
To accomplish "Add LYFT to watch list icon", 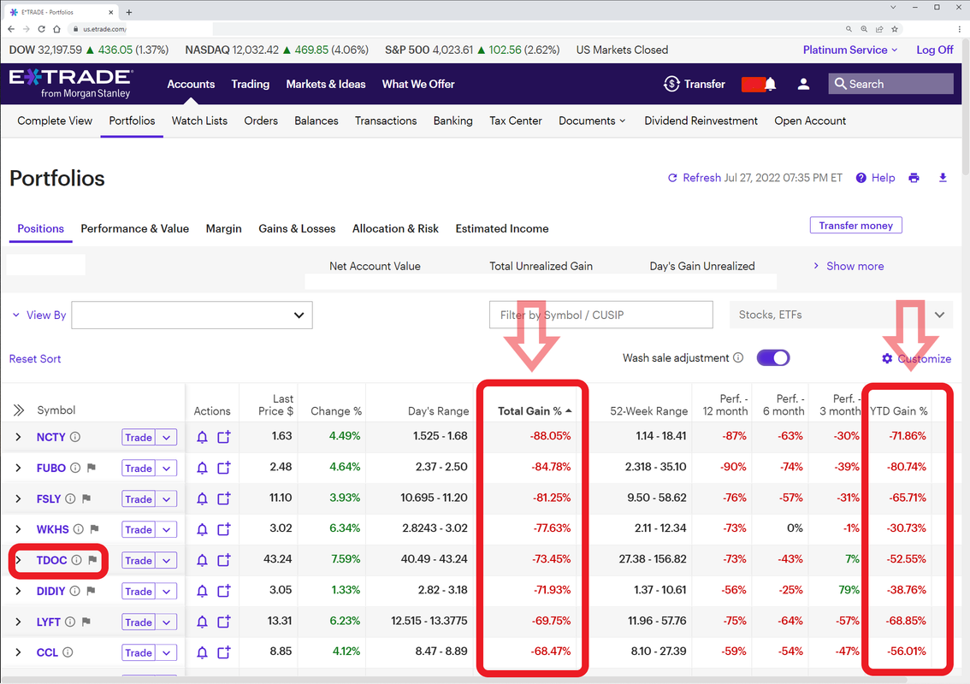I will click(224, 622).
